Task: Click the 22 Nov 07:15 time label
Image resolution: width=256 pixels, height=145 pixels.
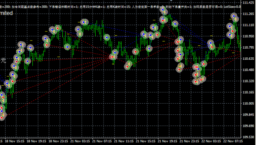Action: (233, 141)
